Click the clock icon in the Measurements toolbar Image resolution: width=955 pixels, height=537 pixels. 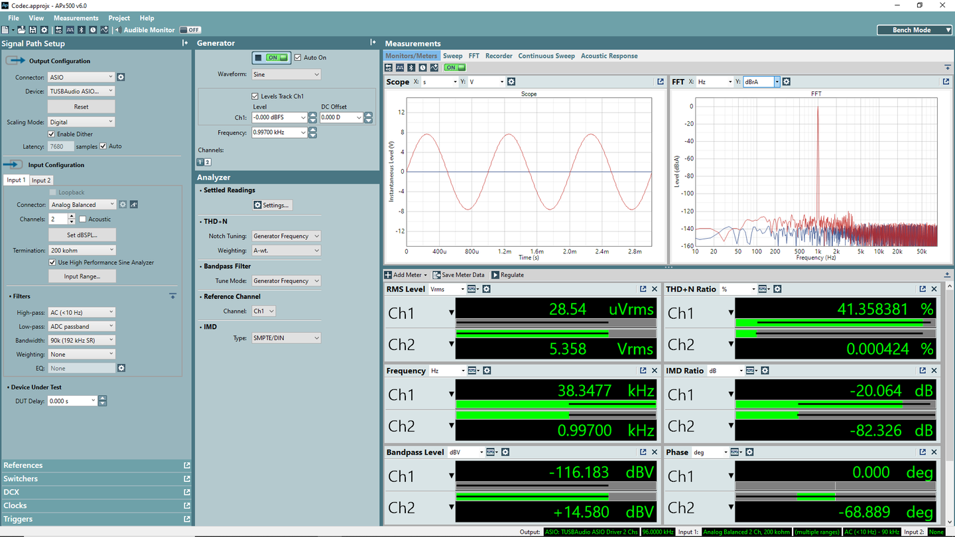pos(422,68)
